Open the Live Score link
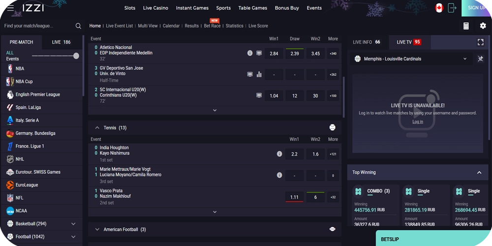The height and width of the screenshot is (246, 492). [x=258, y=26]
